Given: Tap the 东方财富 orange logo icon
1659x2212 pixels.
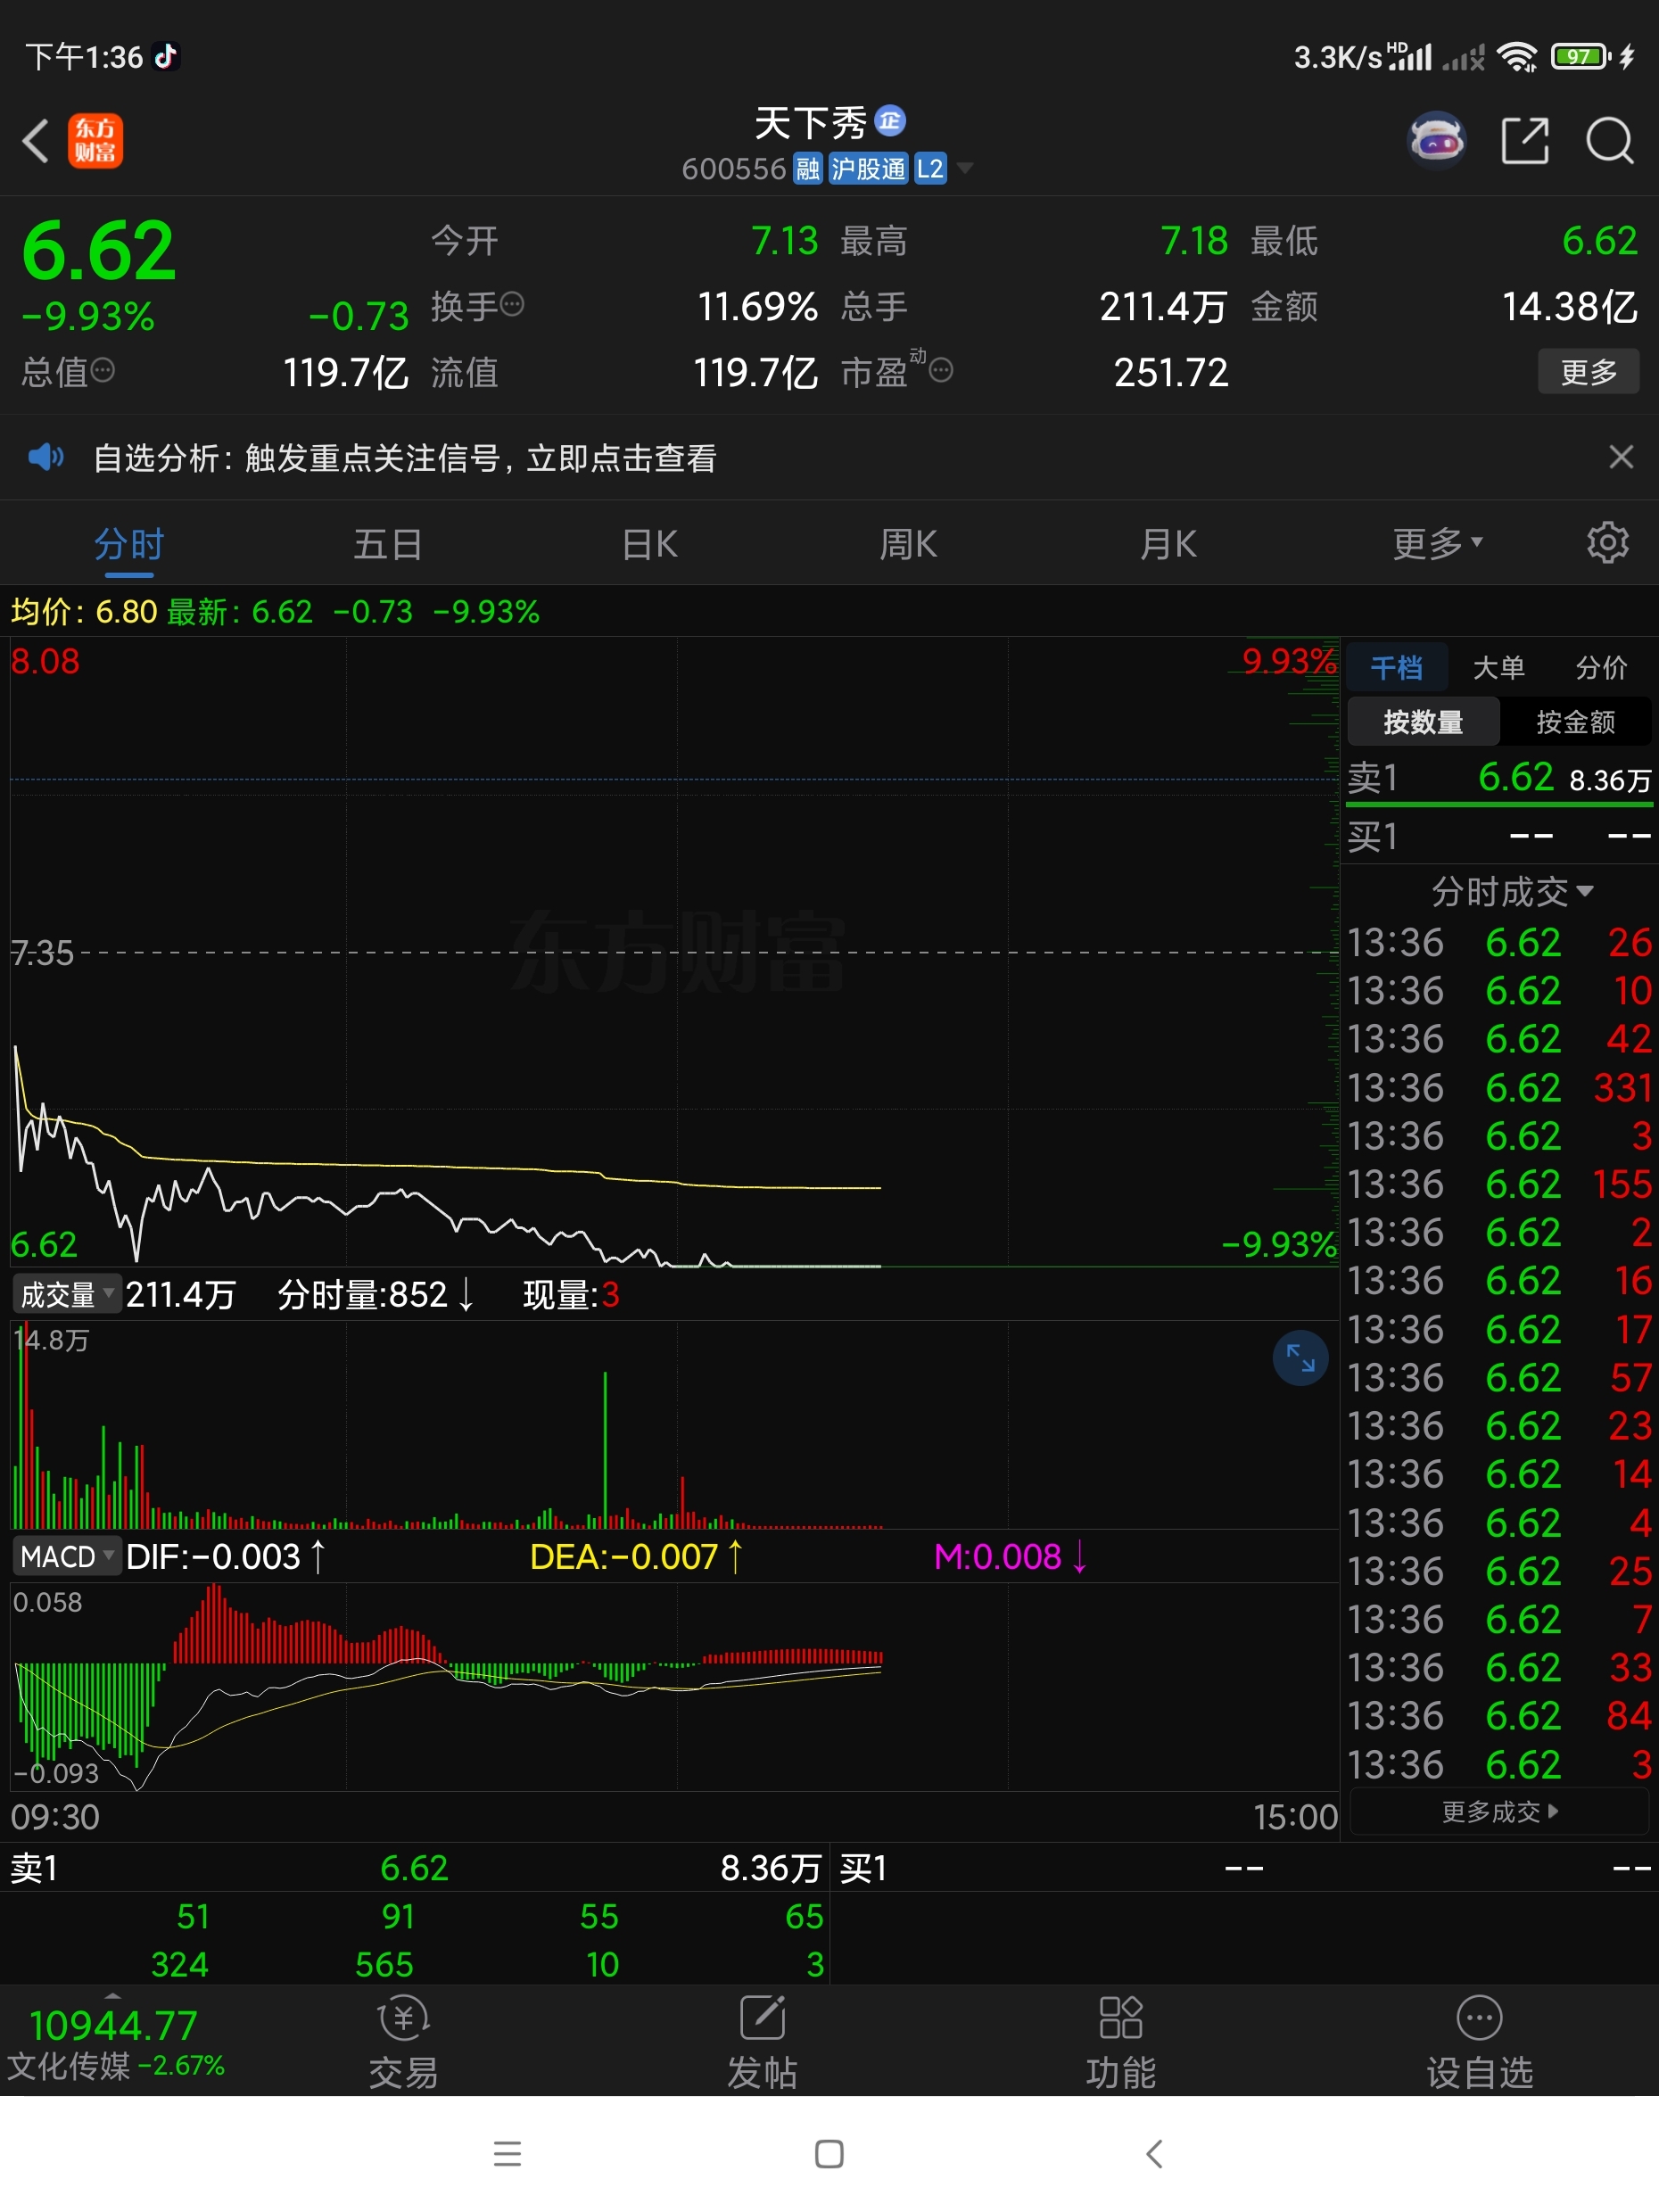Looking at the screenshot, I should [x=95, y=141].
